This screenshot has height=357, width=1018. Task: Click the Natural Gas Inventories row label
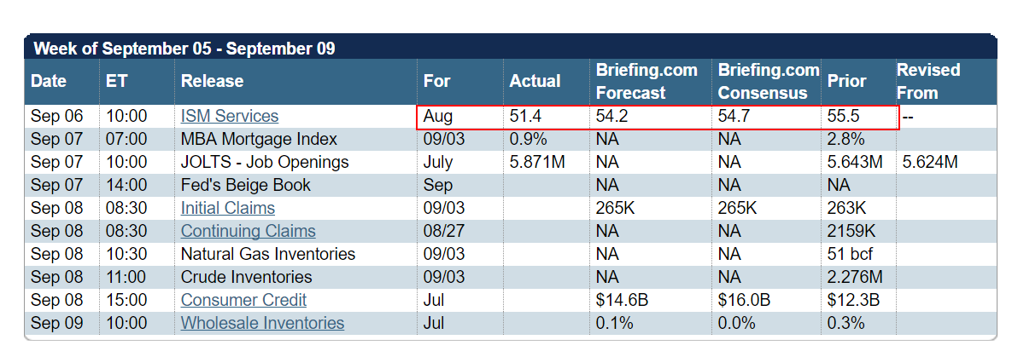[267, 255]
